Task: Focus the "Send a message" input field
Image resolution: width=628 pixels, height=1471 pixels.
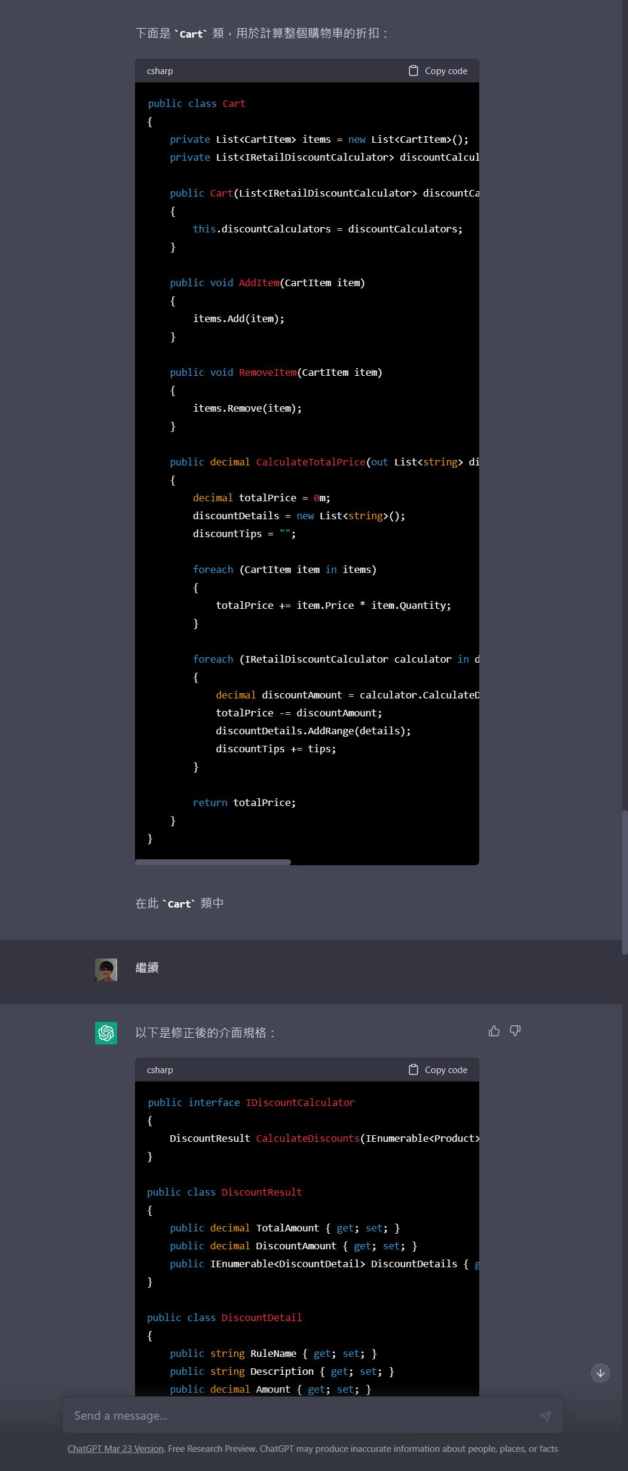Action: pyautogui.click(x=299, y=1415)
